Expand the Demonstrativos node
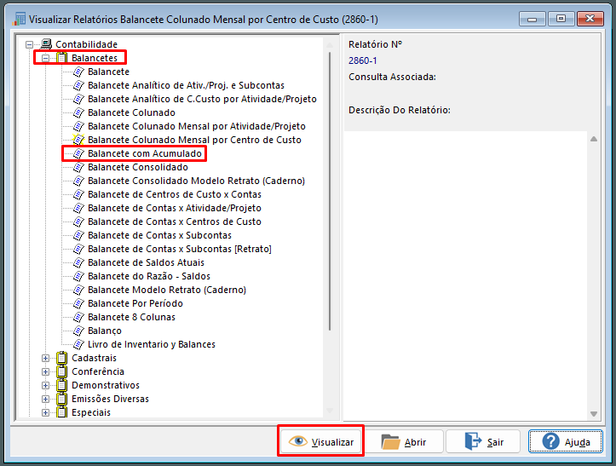This screenshot has width=616, height=466. [45, 385]
